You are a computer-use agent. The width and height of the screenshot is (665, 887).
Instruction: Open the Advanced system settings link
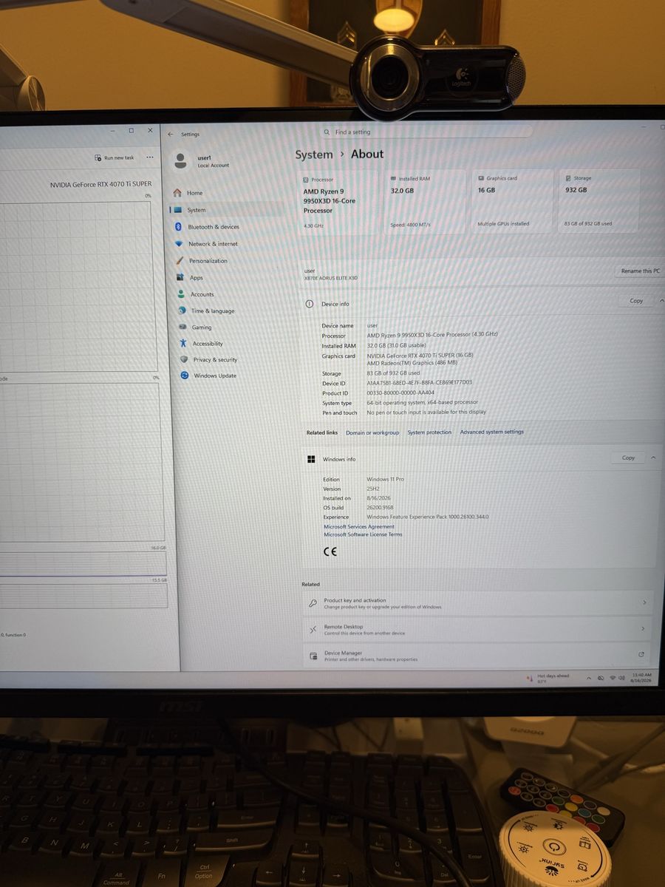pyautogui.click(x=491, y=432)
